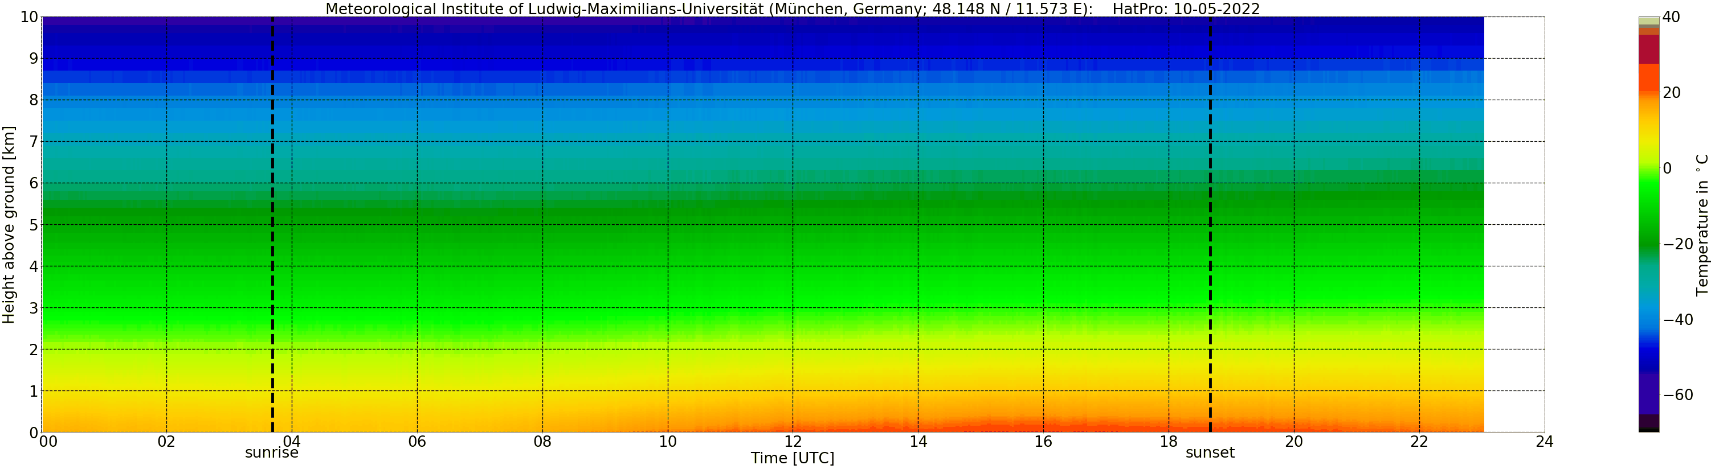The width and height of the screenshot is (1715, 469).
Task: Click the x-axis tick label 08
Action: pos(542,442)
